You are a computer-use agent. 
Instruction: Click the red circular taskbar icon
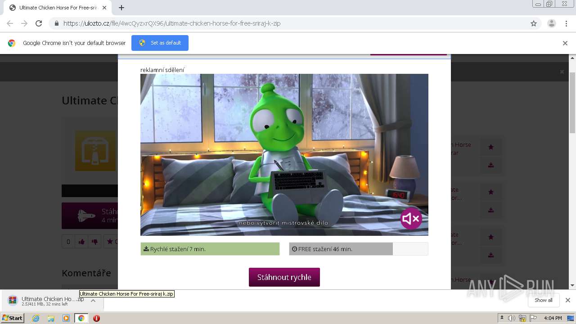click(96, 318)
